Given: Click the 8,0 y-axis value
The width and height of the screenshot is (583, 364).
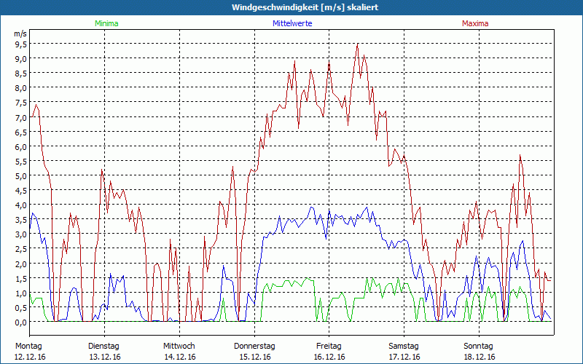Looking at the screenshot, I should coord(21,87).
